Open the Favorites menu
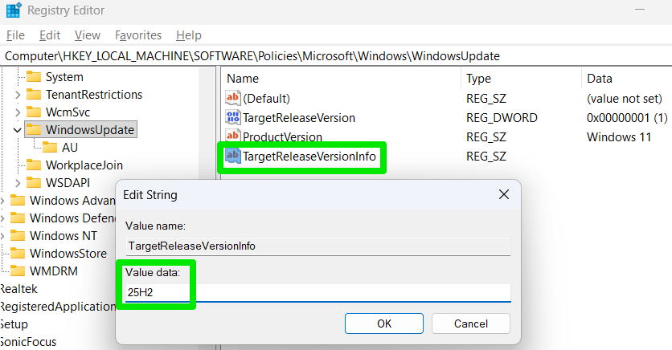 click(138, 35)
